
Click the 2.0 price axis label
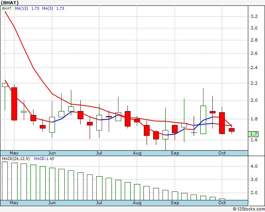click(x=254, y=100)
